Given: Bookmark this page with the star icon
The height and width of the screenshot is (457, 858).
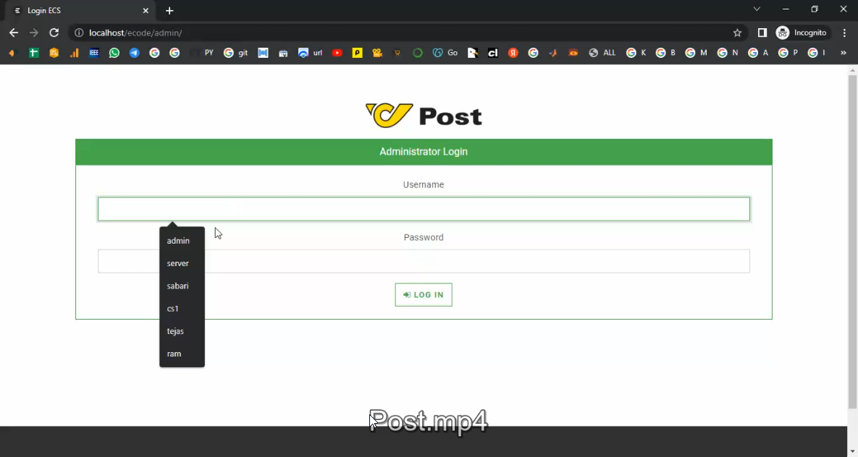Looking at the screenshot, I should [x=737, y=33].
